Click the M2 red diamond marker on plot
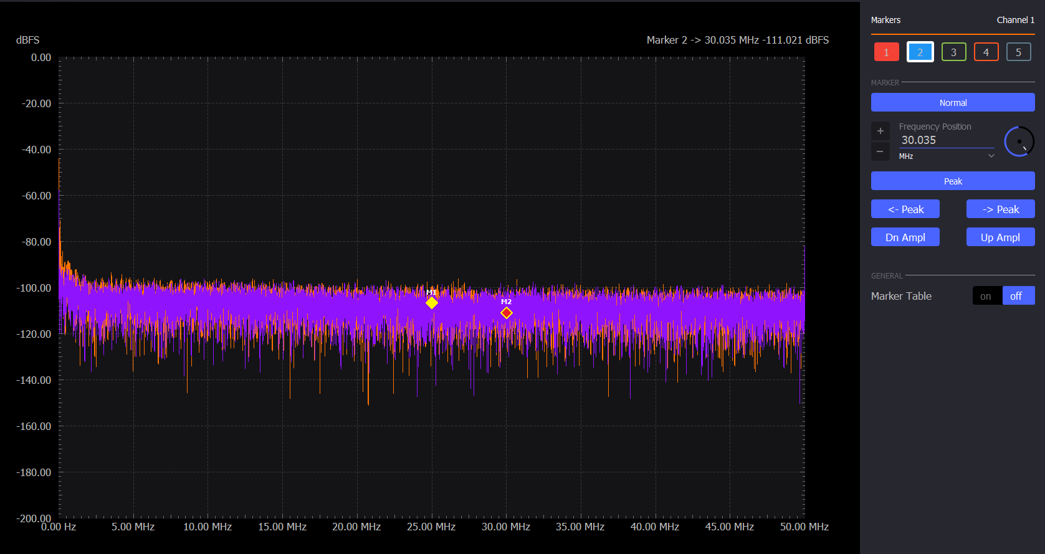This screenshot has width=1045, height=554. tap(507, 313)
